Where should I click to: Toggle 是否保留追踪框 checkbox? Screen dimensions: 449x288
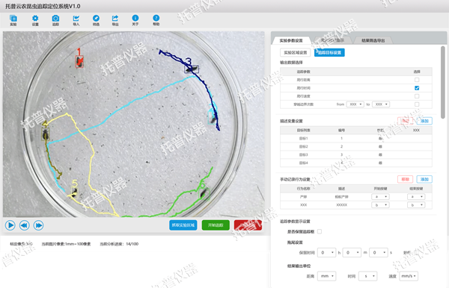320,231
